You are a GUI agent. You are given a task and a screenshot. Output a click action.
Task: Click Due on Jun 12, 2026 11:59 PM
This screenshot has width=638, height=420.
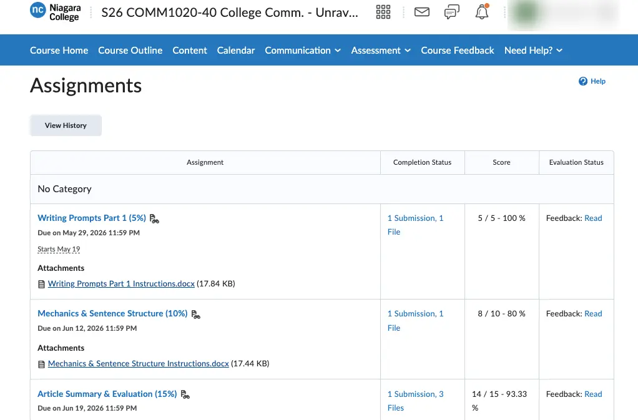[x=87, y=328]
